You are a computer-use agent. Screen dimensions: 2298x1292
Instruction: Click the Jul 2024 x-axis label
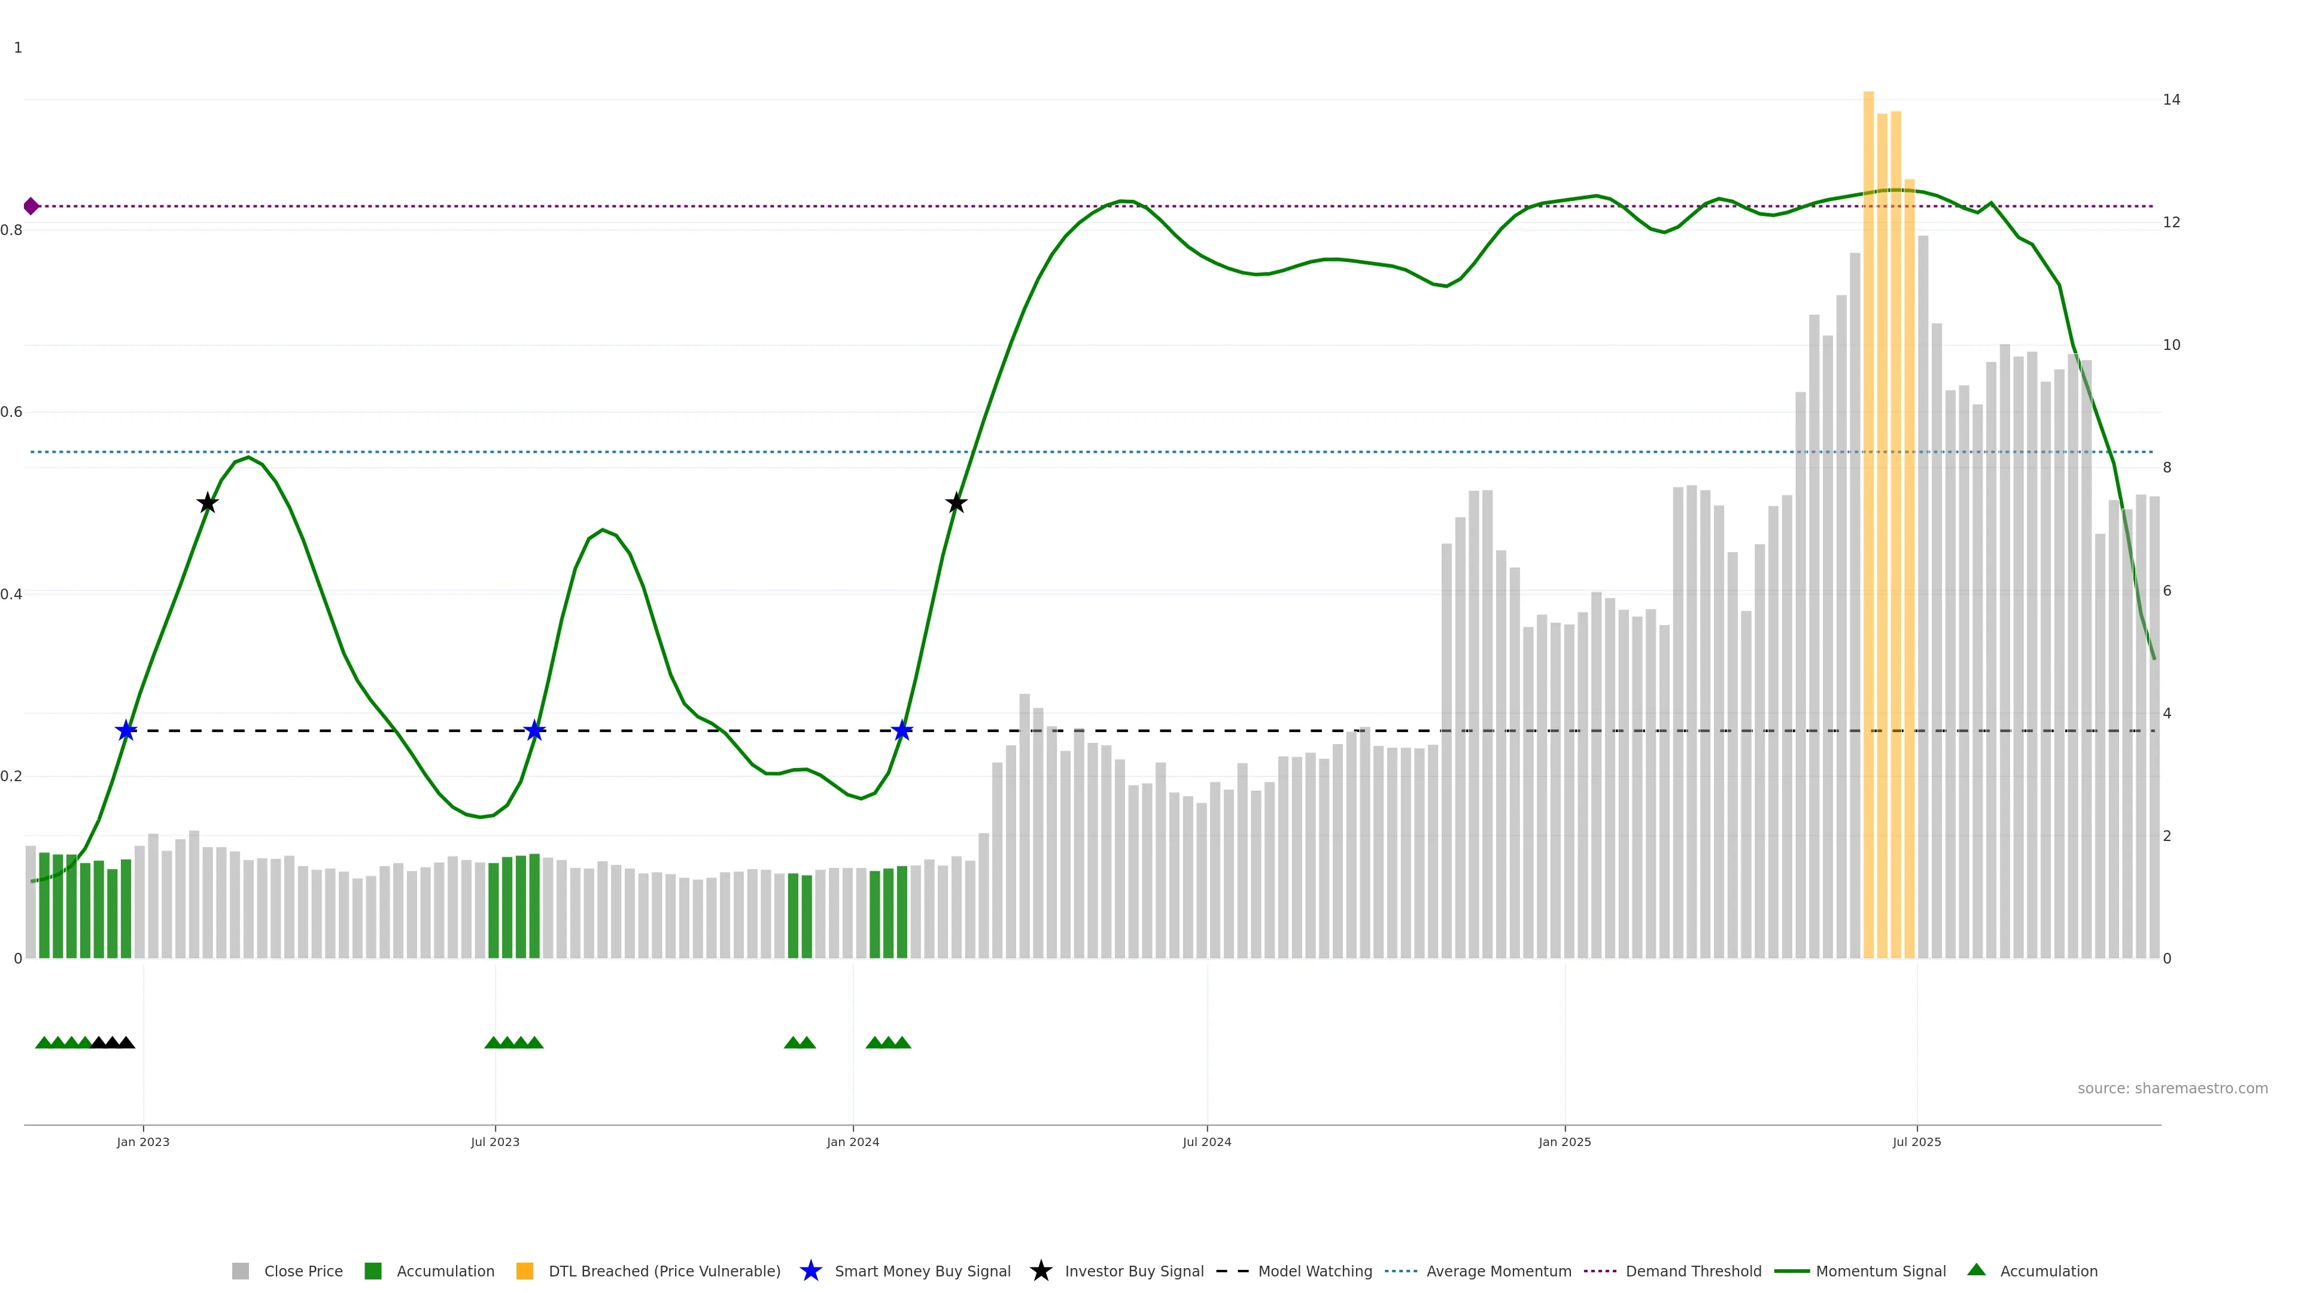pyautogui.click(x=1206, y=1142)
